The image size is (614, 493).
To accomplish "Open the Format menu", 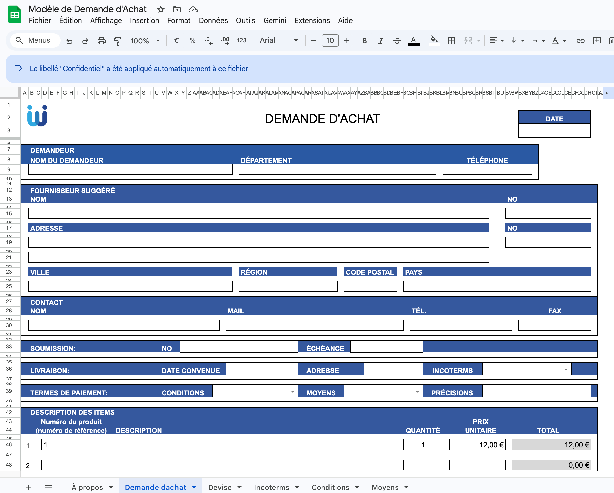I will [x=179, y=20].
